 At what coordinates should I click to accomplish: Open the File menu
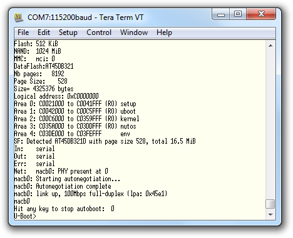click(23, 32)
